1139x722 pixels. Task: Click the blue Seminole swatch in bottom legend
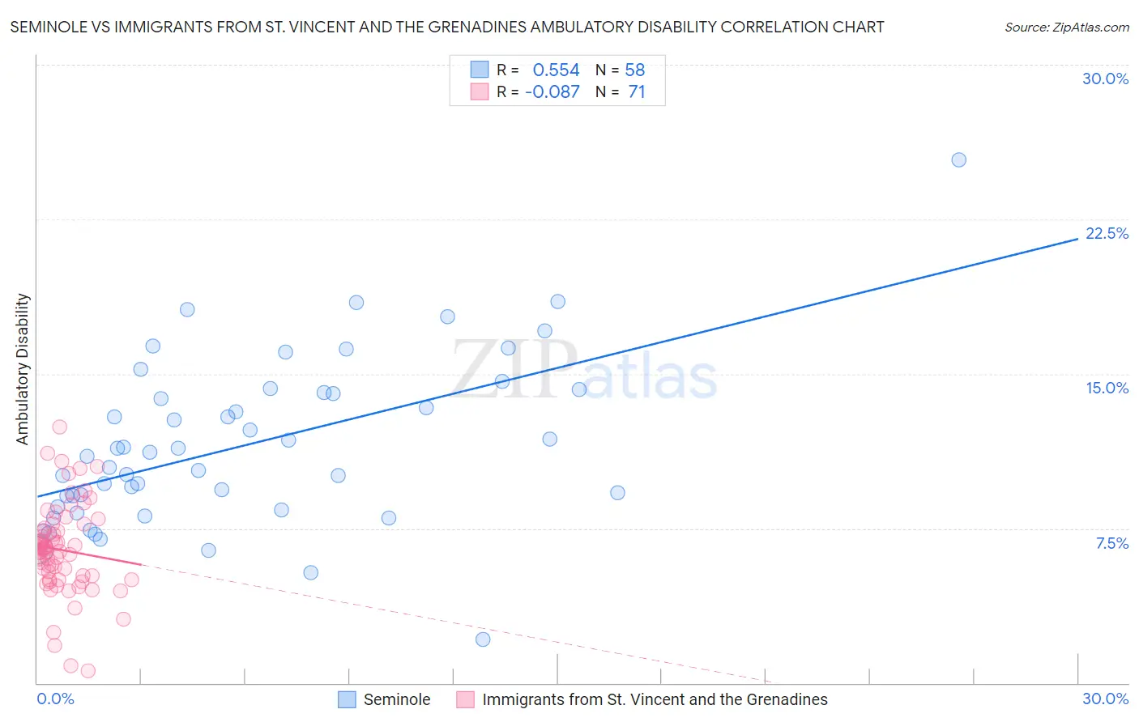(x=347, y=699)
